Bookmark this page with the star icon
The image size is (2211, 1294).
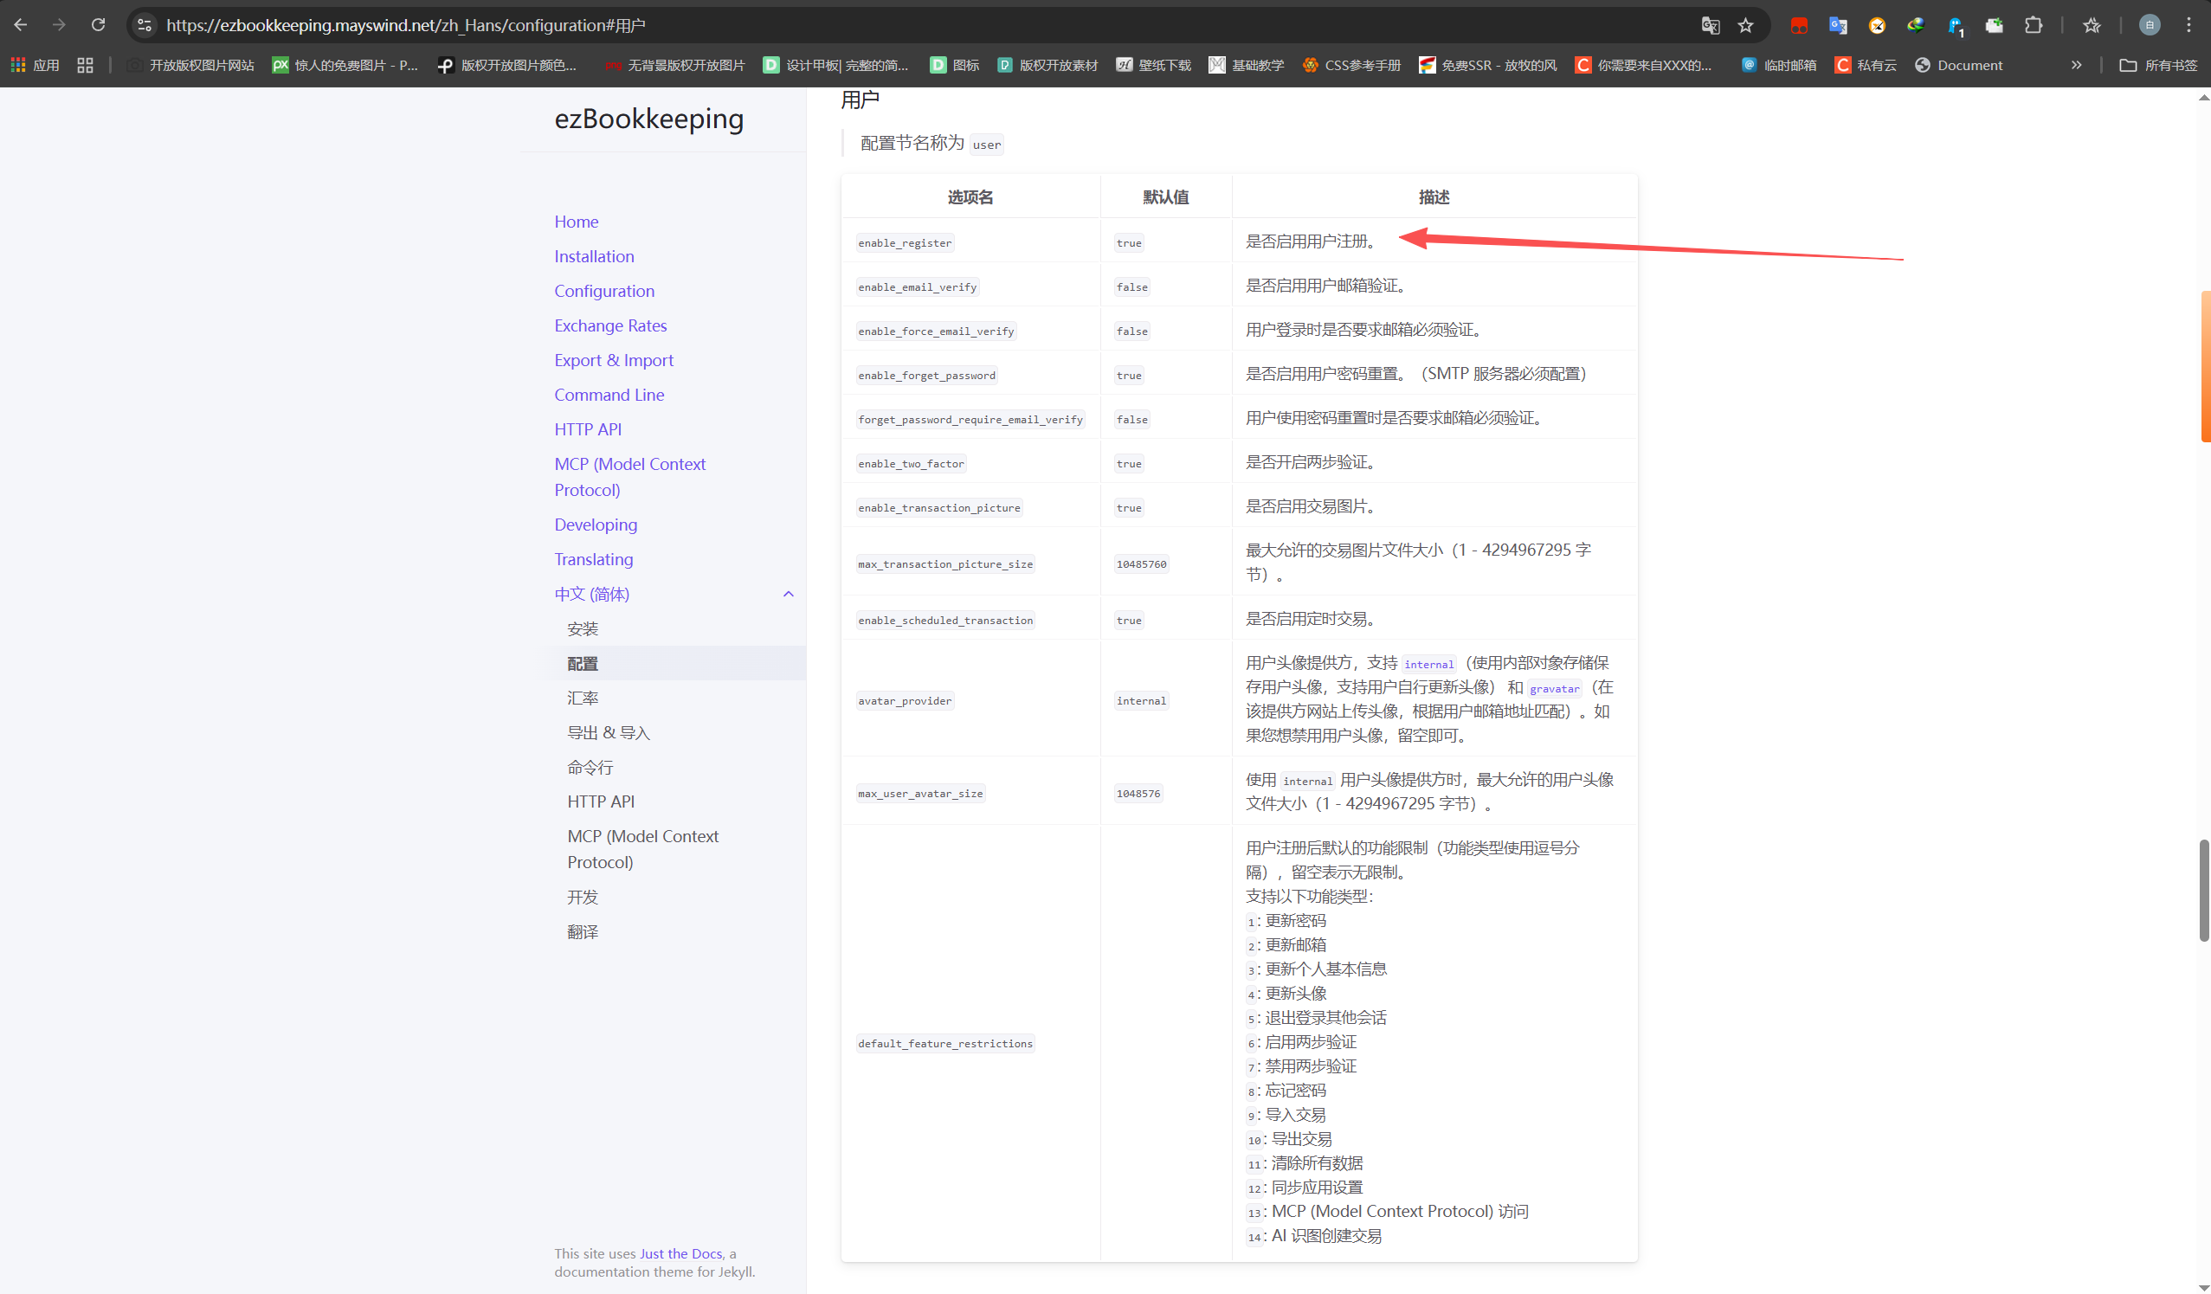point(1746,25)
